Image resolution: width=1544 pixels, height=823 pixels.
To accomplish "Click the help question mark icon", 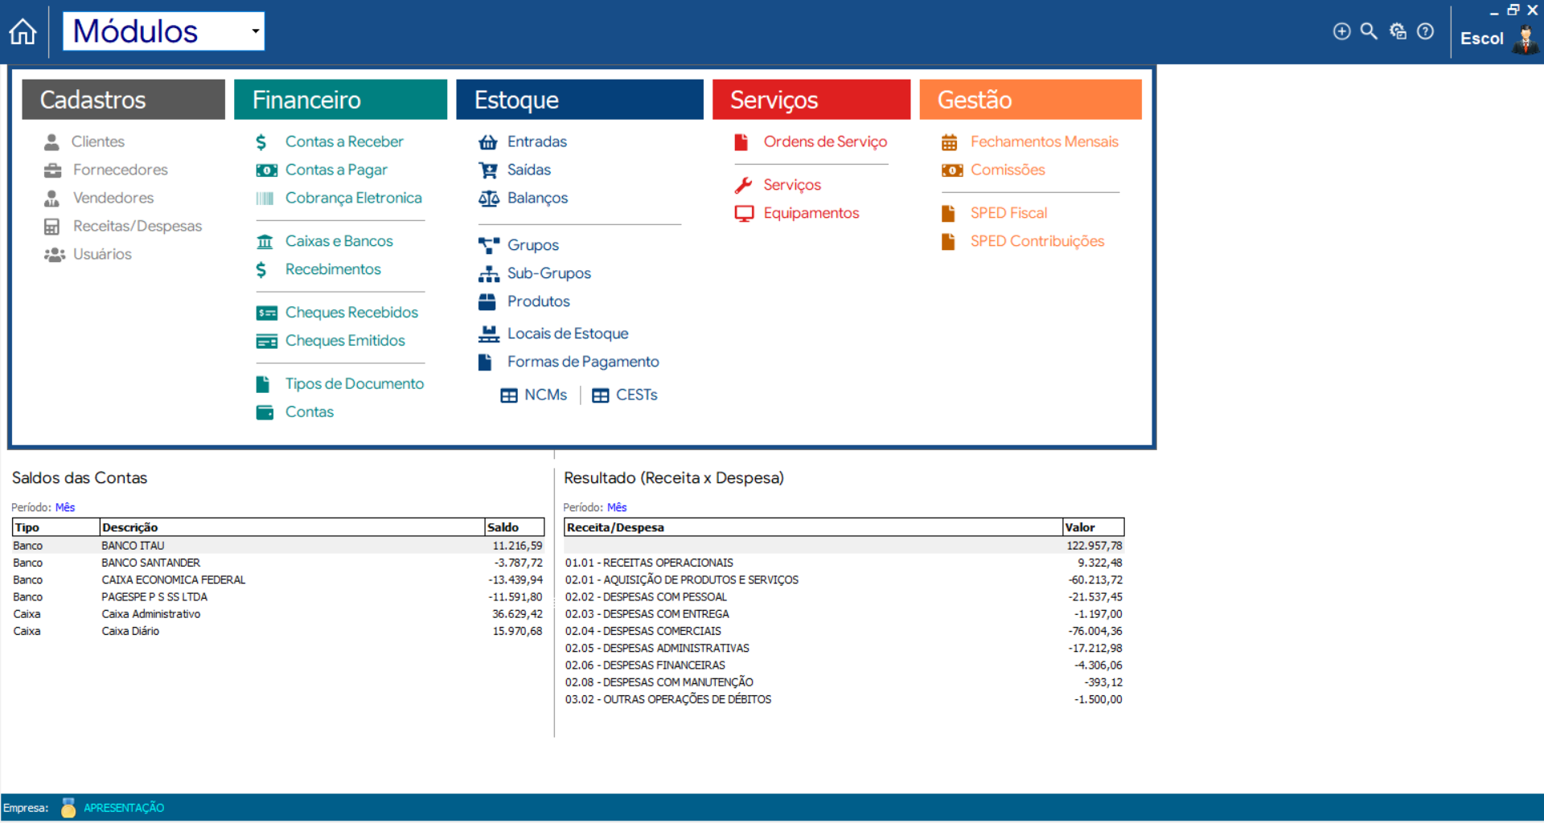I will point(1425,31).
